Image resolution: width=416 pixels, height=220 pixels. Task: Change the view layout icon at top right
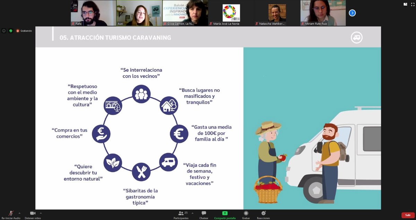pos(405,4)
